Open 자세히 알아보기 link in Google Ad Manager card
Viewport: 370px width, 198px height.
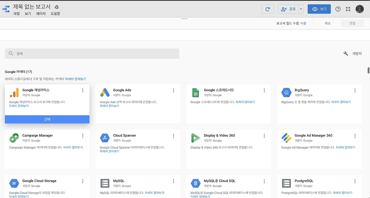345,147
